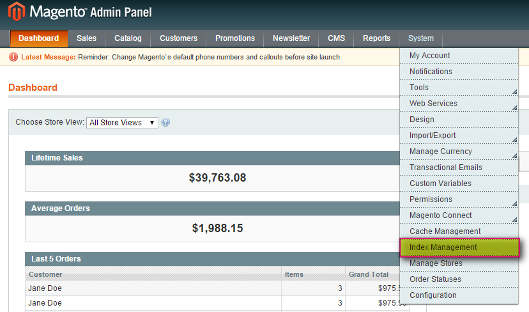Open the Catalog menu
The image size is (529, 312).
tap(128, 38)
